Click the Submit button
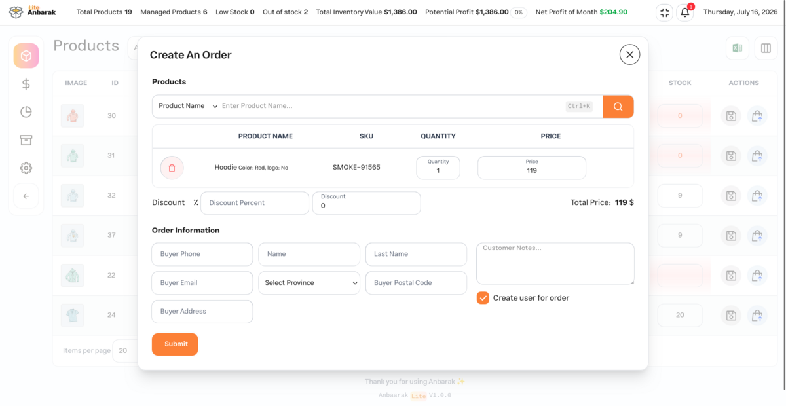Image resolution: width=786 pixels, height=406 pixels. [175, 344]
